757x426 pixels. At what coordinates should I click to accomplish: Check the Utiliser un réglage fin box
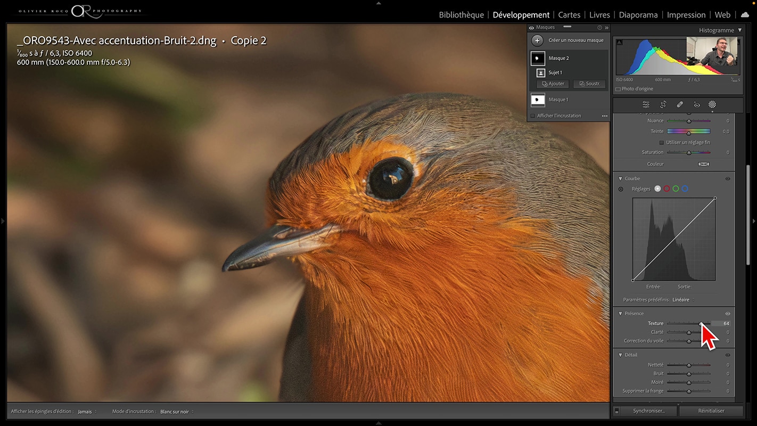pyautogui.click(x=662, y=142)
